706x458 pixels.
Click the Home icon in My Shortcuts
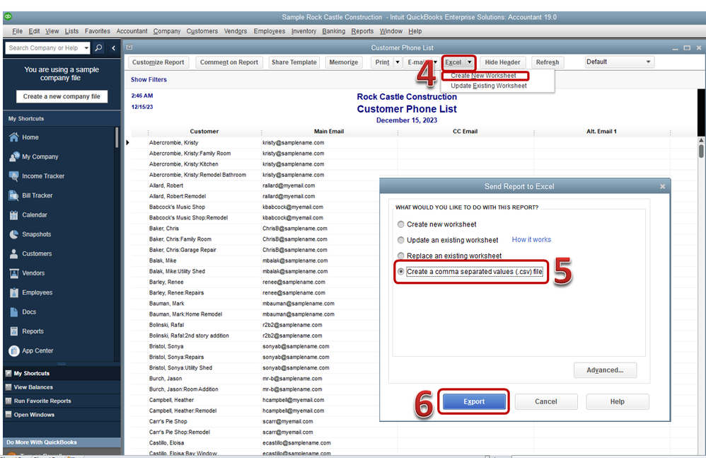click(14, 137)
